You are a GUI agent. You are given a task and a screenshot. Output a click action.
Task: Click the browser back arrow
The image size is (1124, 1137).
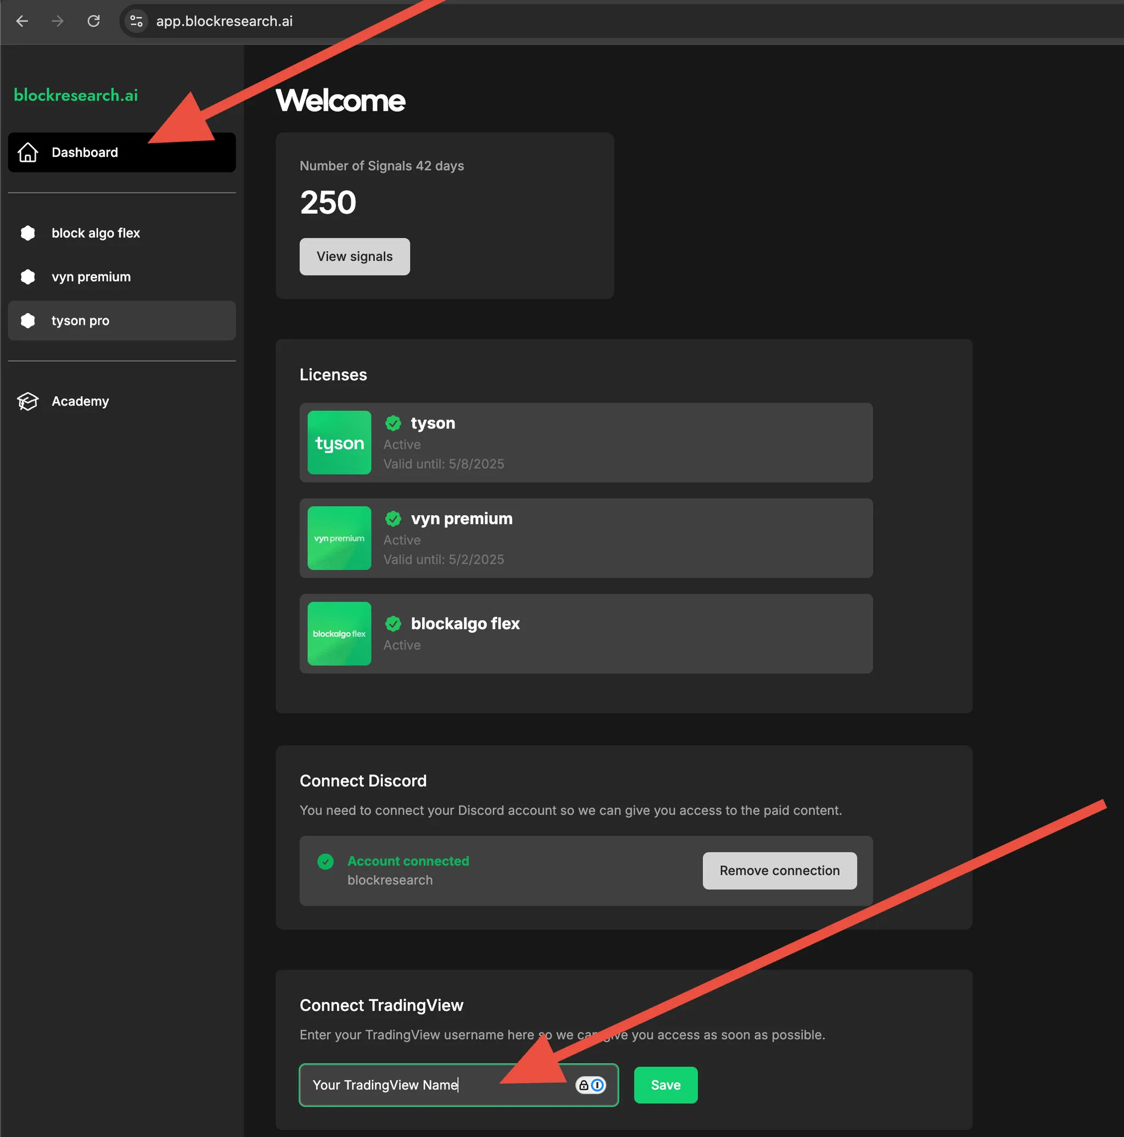(23, 21)
